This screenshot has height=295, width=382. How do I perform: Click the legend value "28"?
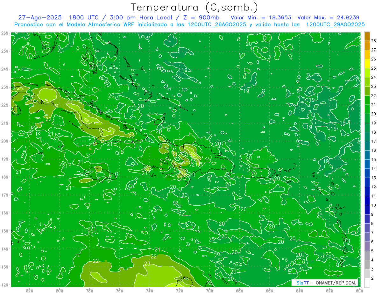coord(373,41)
